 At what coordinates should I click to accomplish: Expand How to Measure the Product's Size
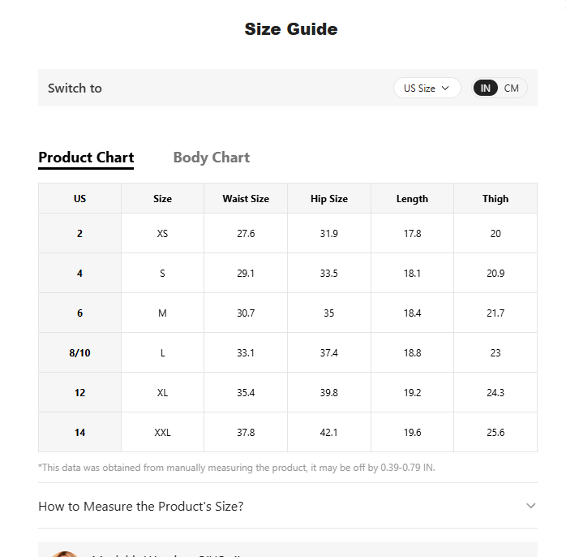pos(288,506)
